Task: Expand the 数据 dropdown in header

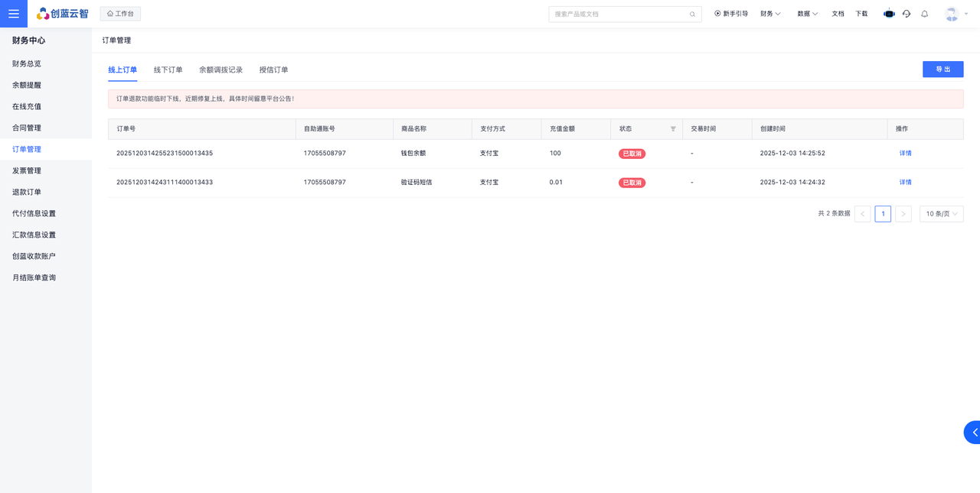Action: click(807, 14)
